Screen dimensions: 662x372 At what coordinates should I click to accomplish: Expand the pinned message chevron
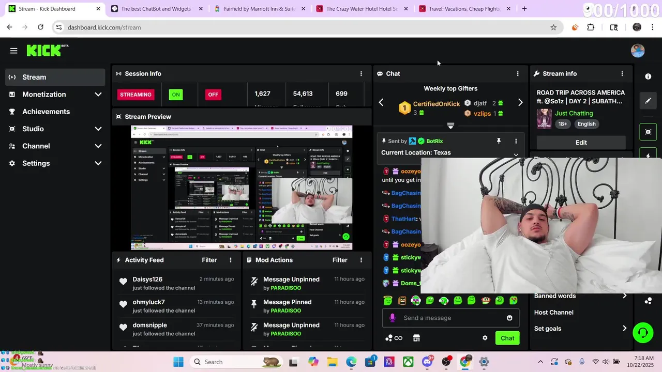516,154
